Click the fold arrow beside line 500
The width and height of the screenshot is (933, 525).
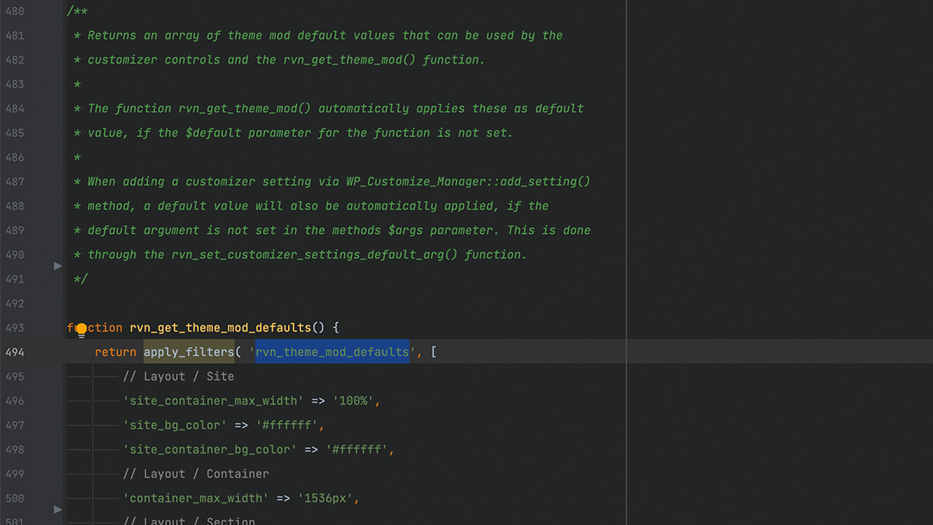click(58, 510)
